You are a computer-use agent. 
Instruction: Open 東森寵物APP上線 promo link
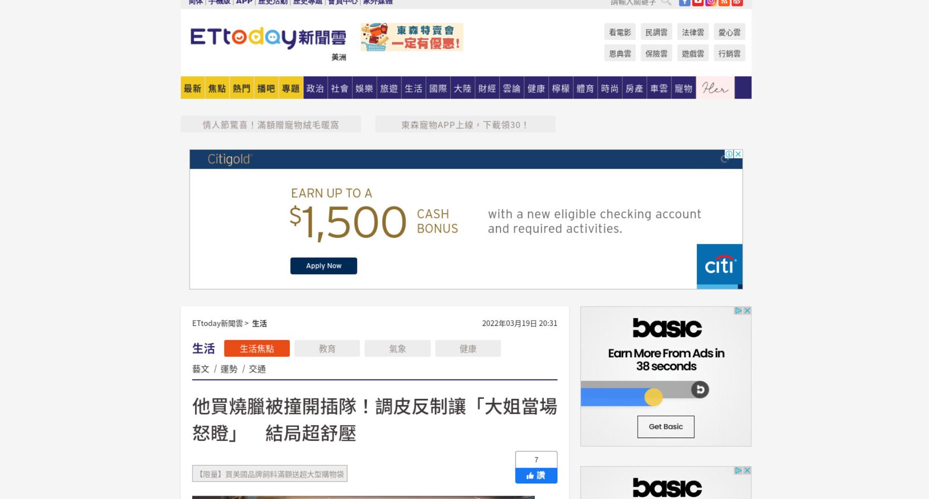coord(465,125)
